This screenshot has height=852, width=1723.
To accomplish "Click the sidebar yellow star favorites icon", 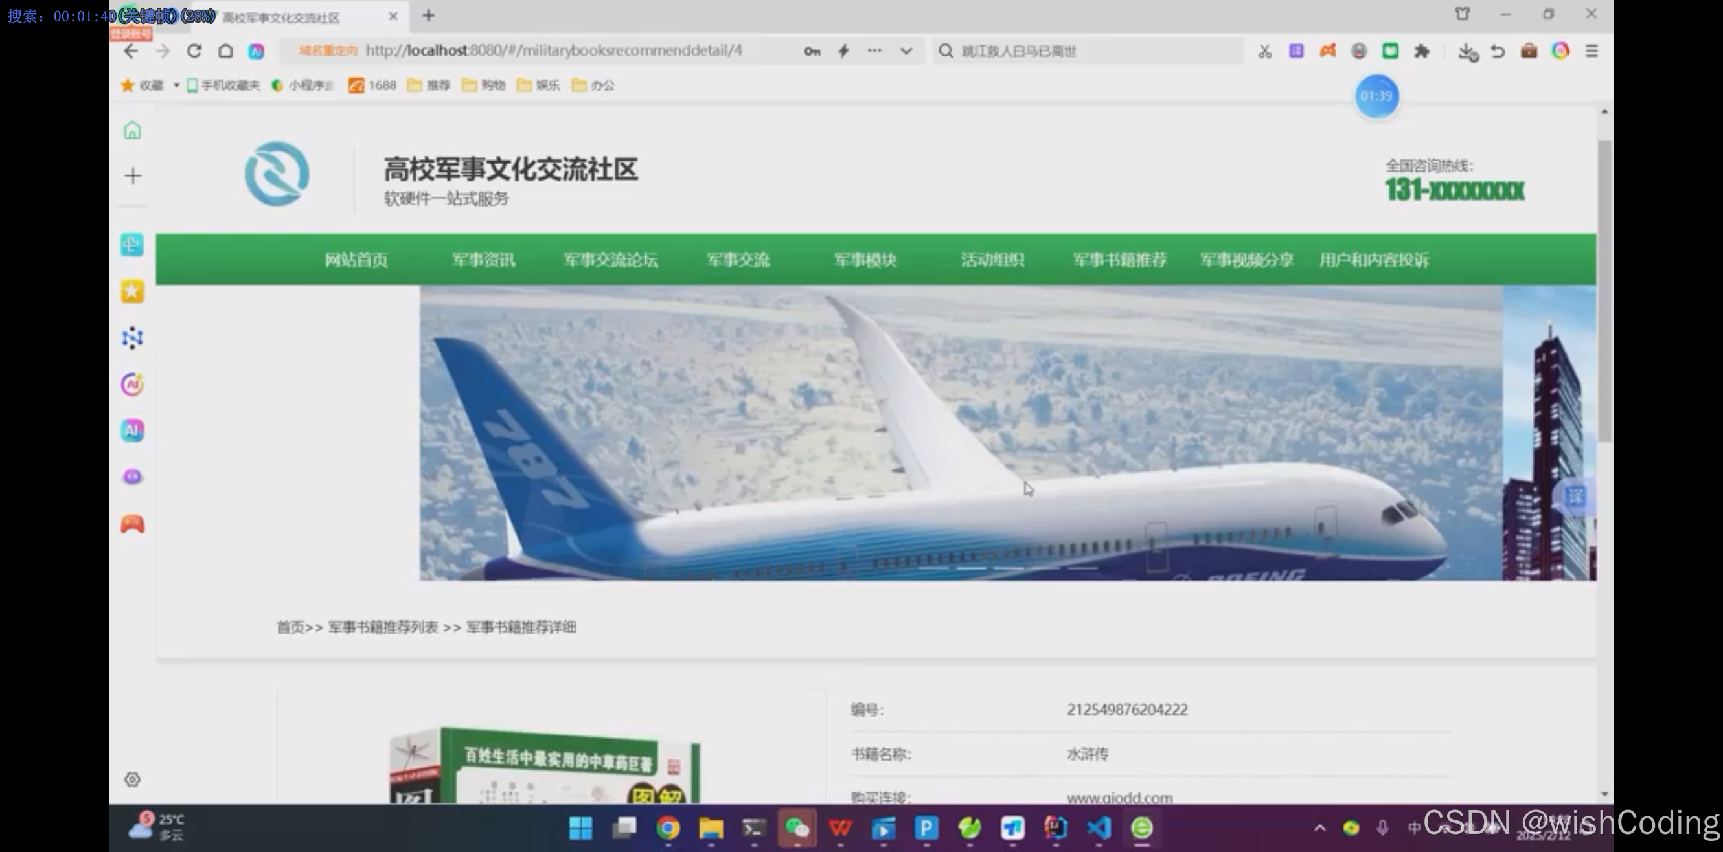I will pos(132,291).
